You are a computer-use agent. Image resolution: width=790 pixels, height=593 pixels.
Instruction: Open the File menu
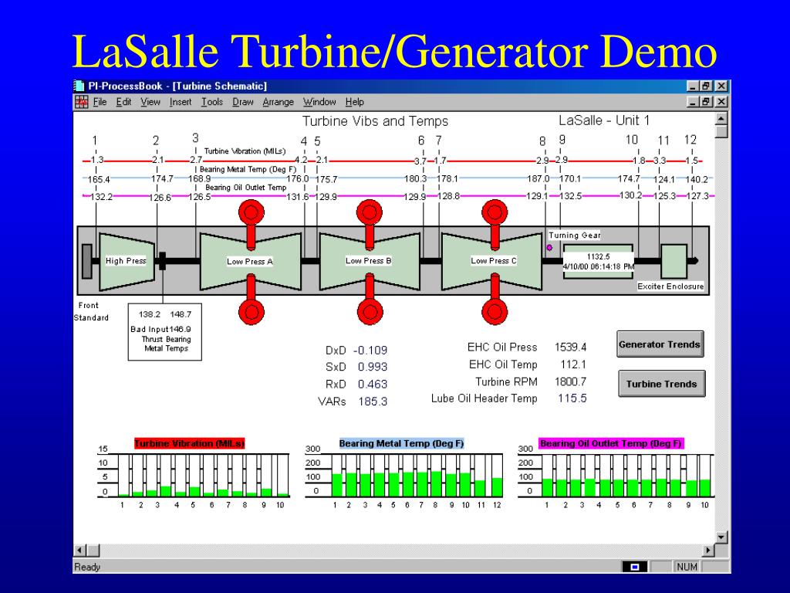[100, 102]
